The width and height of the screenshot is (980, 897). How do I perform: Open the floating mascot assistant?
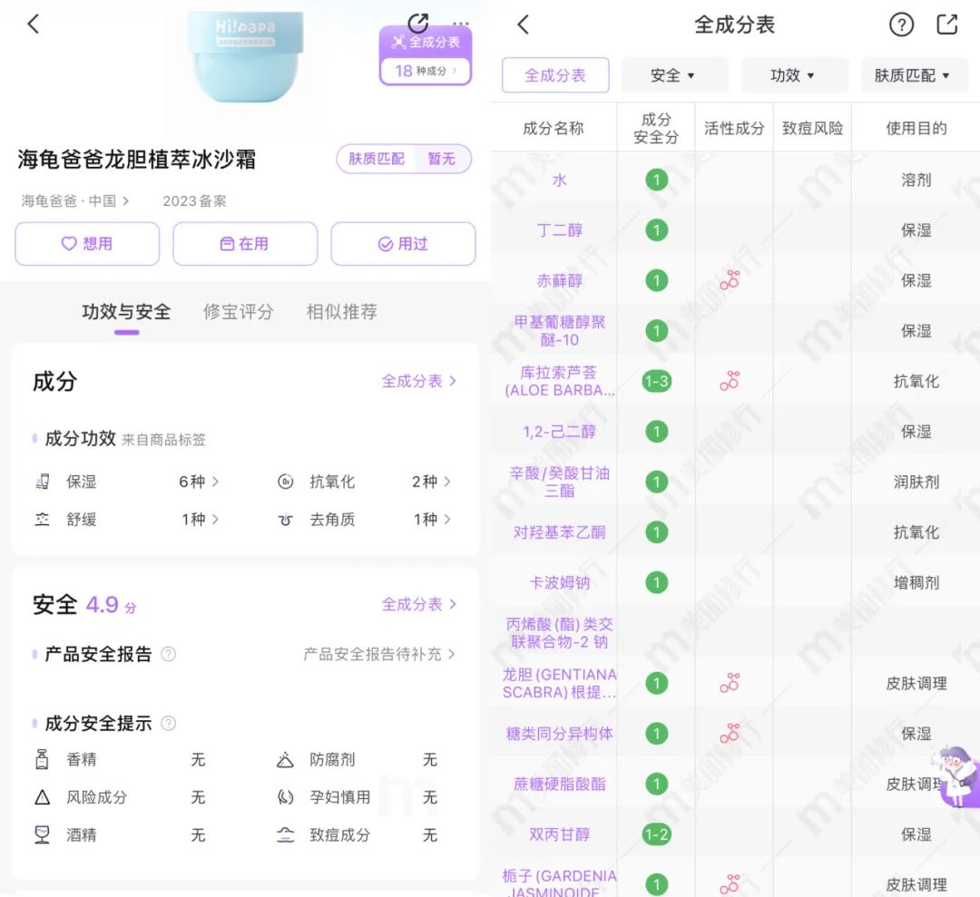pos(957,776)
